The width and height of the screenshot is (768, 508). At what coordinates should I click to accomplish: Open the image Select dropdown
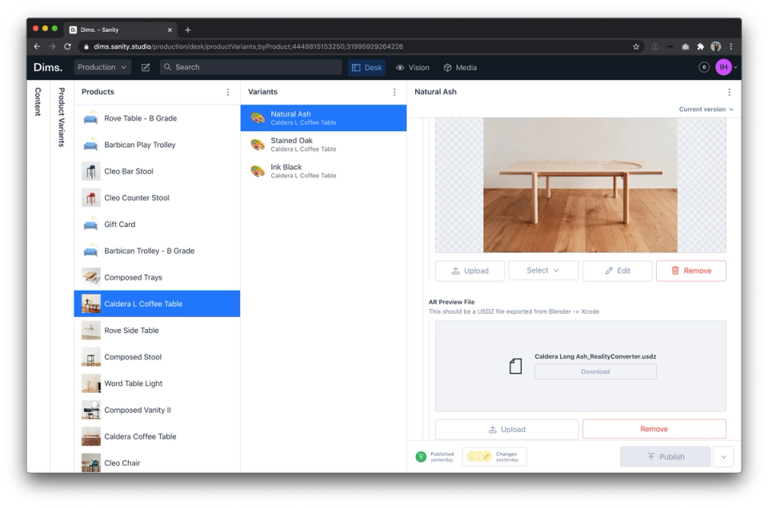coord(543,271)
